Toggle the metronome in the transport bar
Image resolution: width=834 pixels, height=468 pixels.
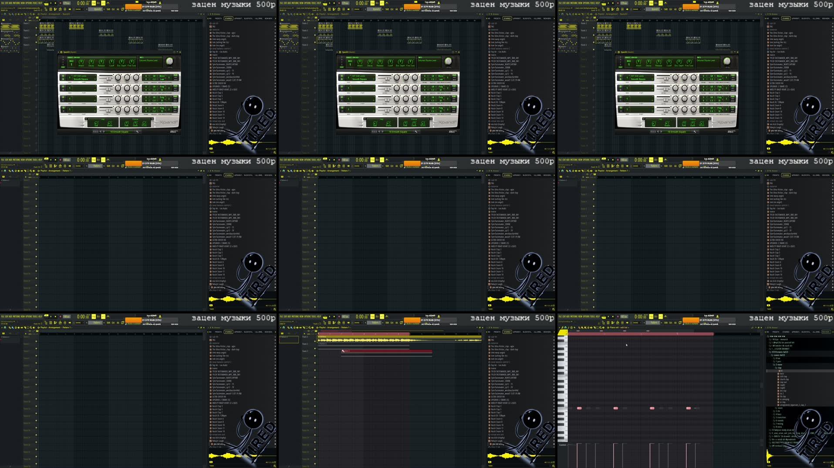click(x=108, y=3)
